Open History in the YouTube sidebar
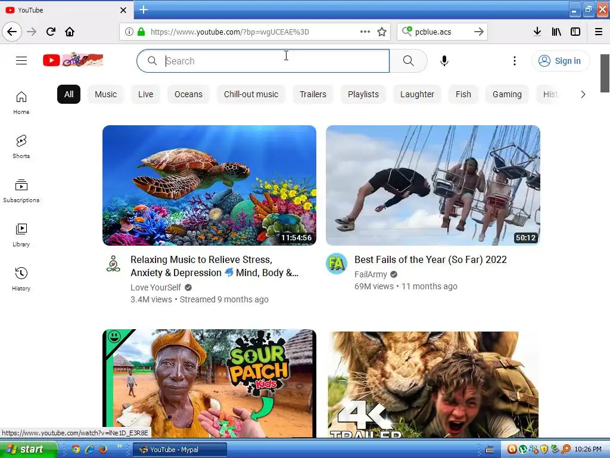Screen dimensions: 610x458 pos(21,279)
